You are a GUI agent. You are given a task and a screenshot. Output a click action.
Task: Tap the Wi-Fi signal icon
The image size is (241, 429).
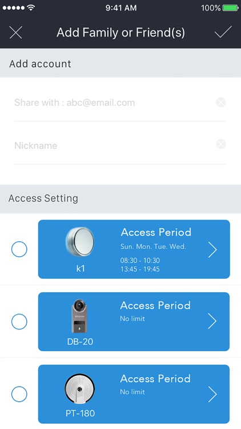31,7
